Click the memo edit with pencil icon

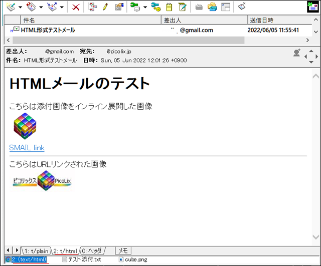(182, 7)
